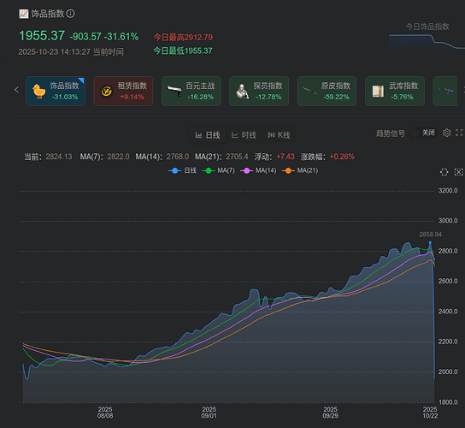Switch chart to 日线 view

208,135
